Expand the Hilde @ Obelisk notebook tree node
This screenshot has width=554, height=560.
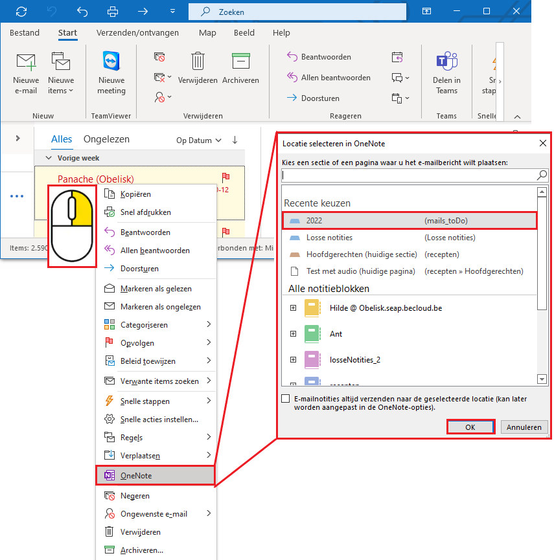pyautogui.click(x=293, y=308)
